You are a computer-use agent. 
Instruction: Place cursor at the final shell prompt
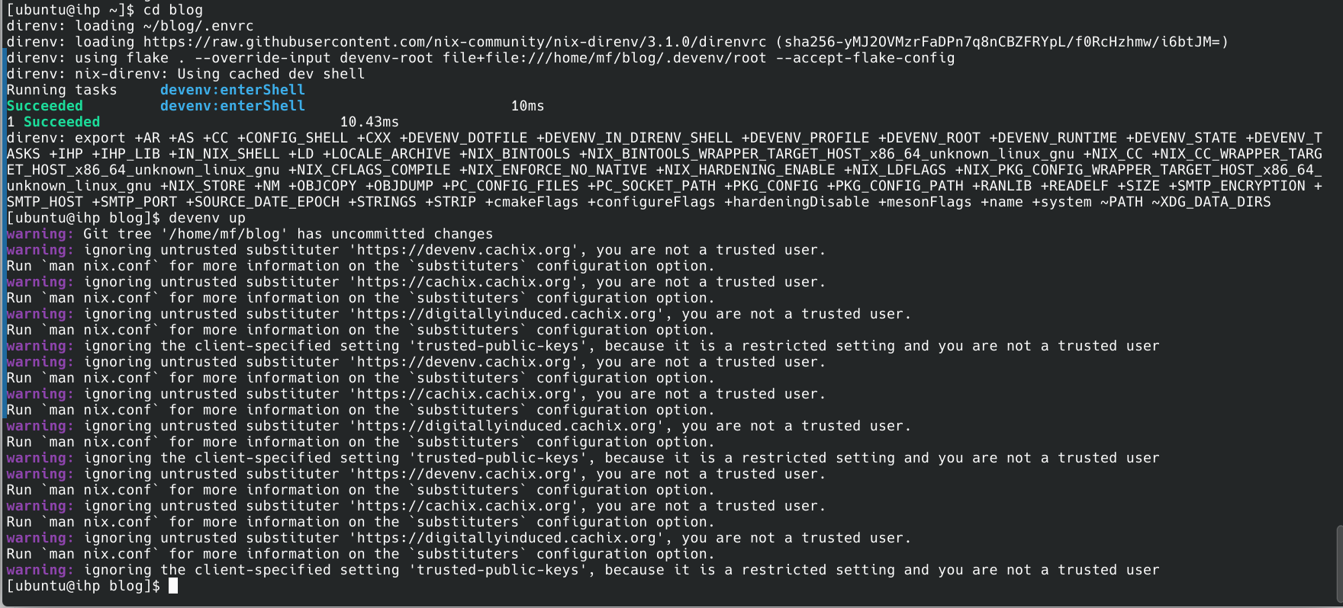coord(173,586)
